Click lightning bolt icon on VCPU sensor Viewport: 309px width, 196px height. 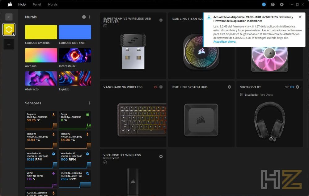[x=53, y=173]
